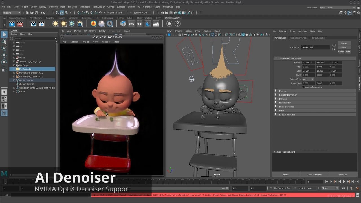Image resolution: width=361 pixels, height=203 pixels.
Task: Expand the Pivots section
Action: point(314,91)
